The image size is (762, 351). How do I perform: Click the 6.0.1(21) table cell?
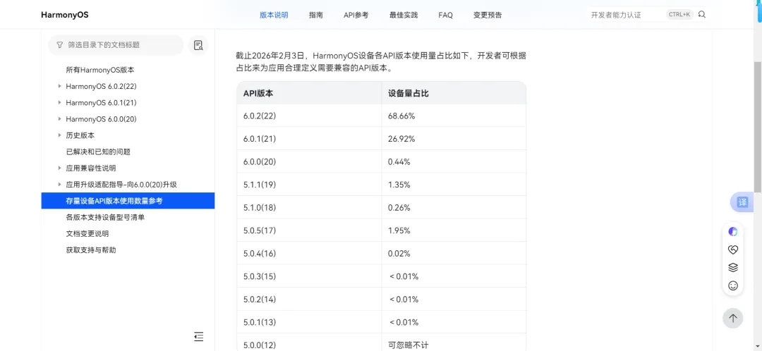(309, 139)
